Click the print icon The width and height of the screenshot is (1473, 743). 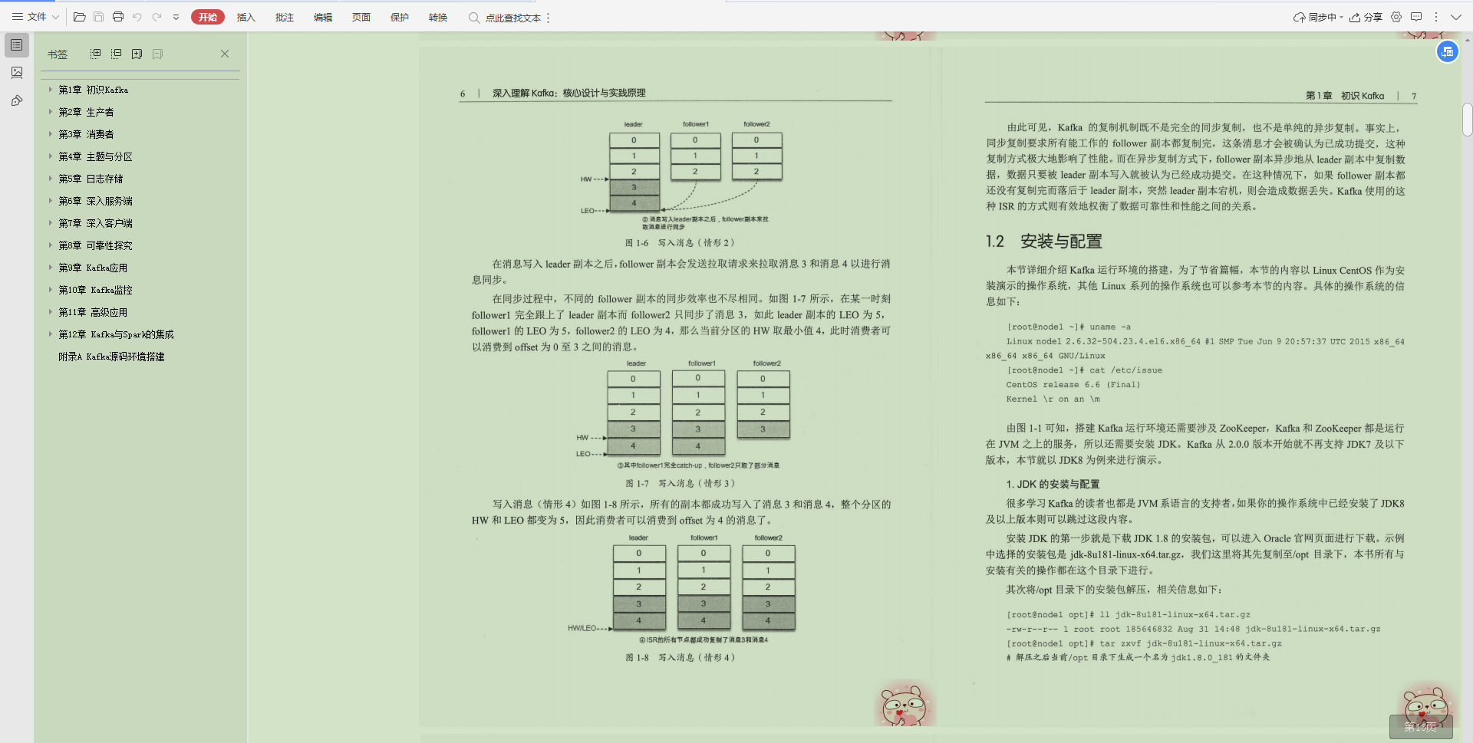click(118, 17)
